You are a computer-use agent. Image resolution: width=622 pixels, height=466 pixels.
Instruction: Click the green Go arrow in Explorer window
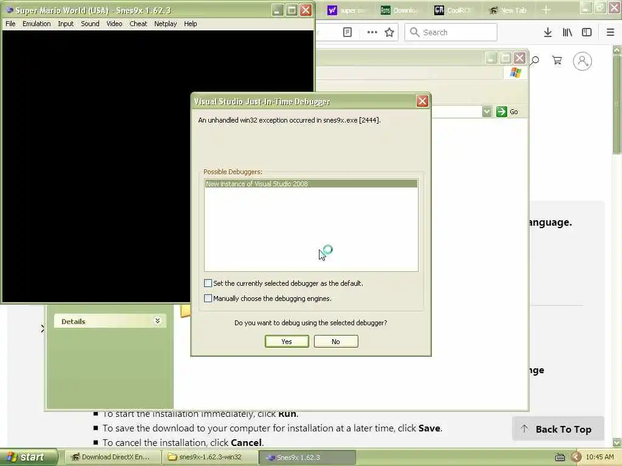pyautogui.click(x=501, y=112)
